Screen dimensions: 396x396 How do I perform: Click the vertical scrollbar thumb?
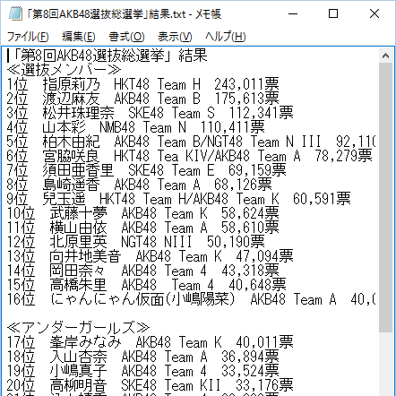[x=385, y=197]
